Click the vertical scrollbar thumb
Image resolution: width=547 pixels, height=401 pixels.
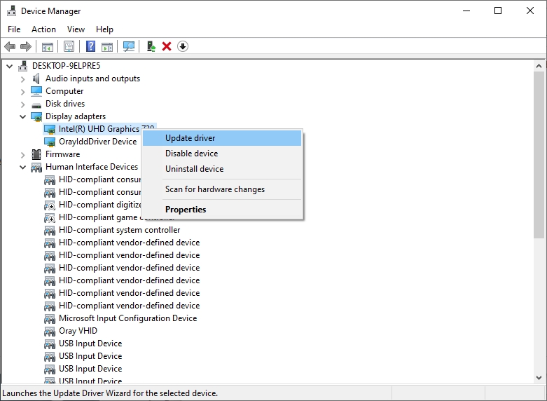pos(539,155)
